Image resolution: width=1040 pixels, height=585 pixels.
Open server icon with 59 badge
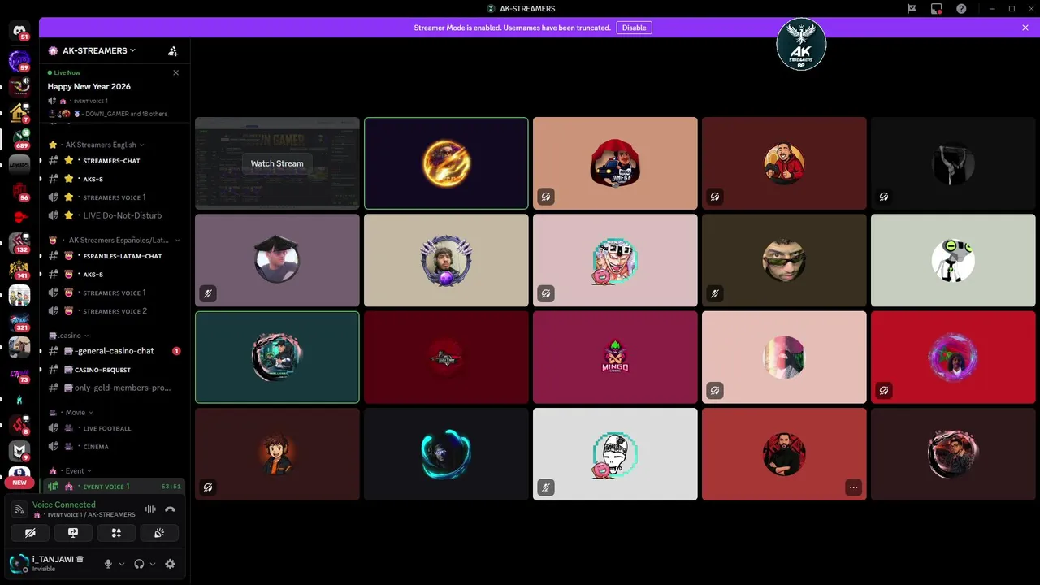tap(19, 59)
